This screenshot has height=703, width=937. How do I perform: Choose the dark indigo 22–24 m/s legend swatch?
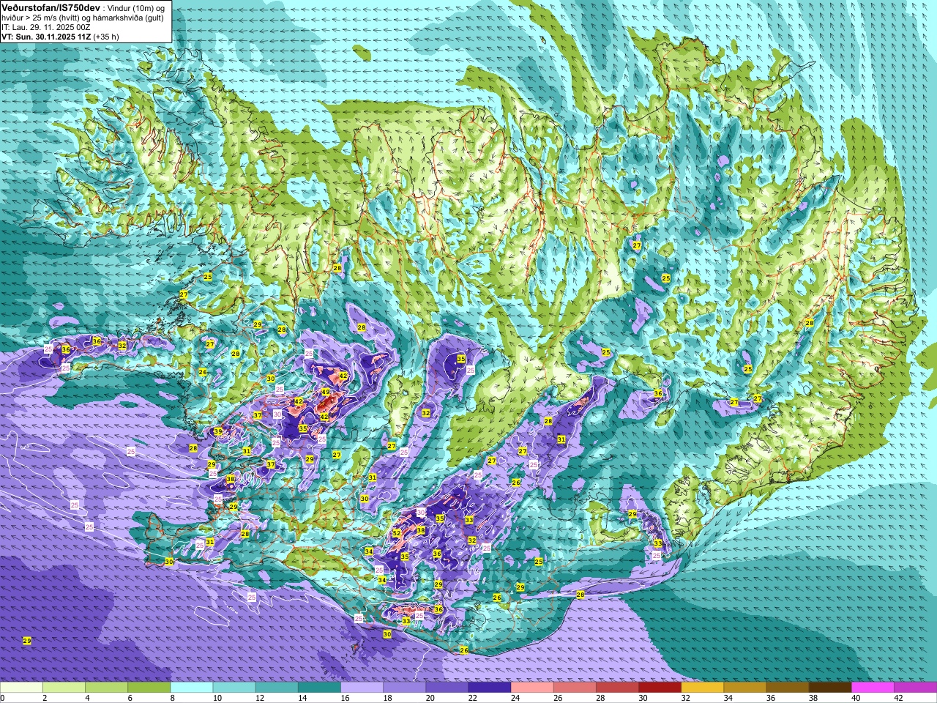[x=489, y=688]
